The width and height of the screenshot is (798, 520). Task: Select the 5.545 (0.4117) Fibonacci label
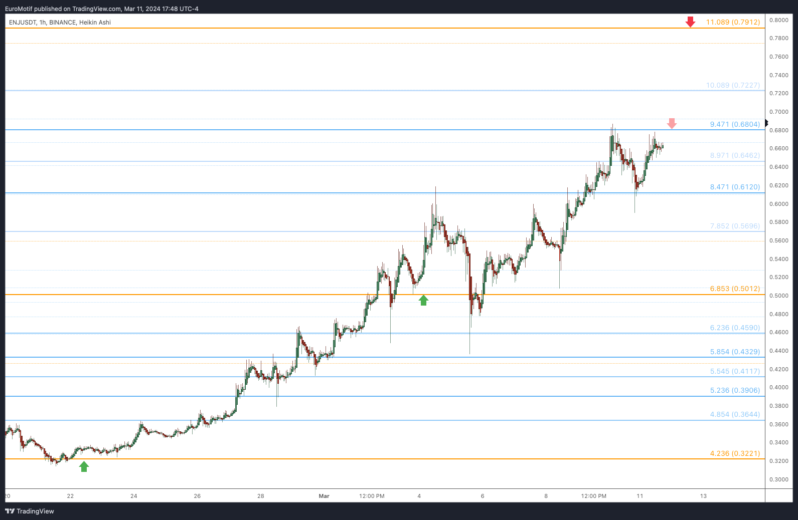[735, 371]
